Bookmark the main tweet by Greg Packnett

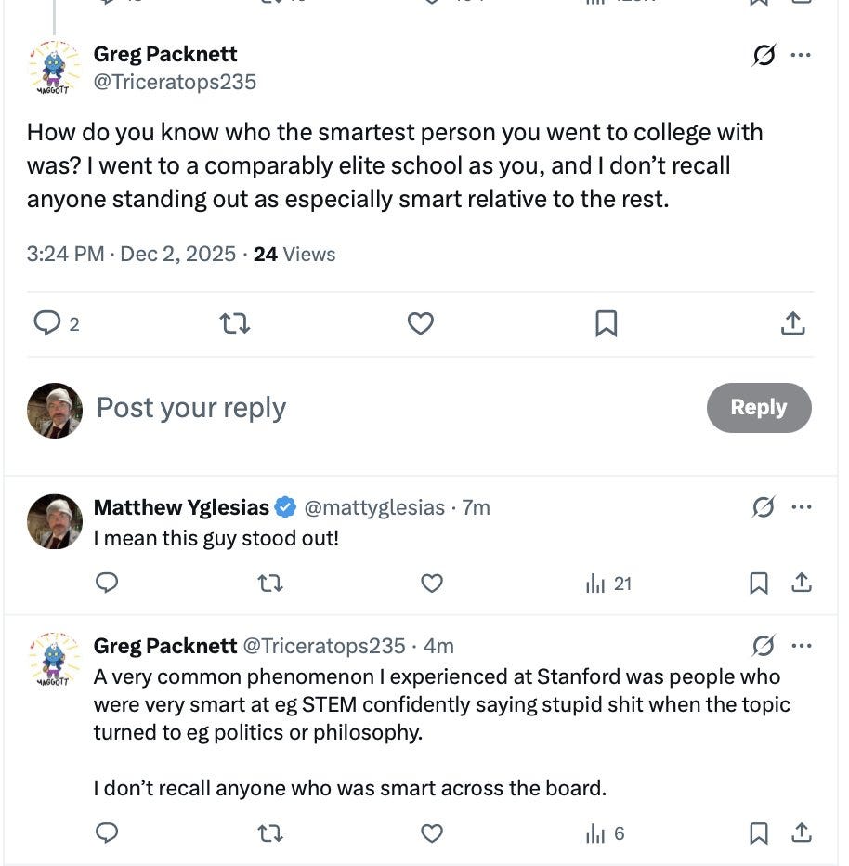point(606,323)
